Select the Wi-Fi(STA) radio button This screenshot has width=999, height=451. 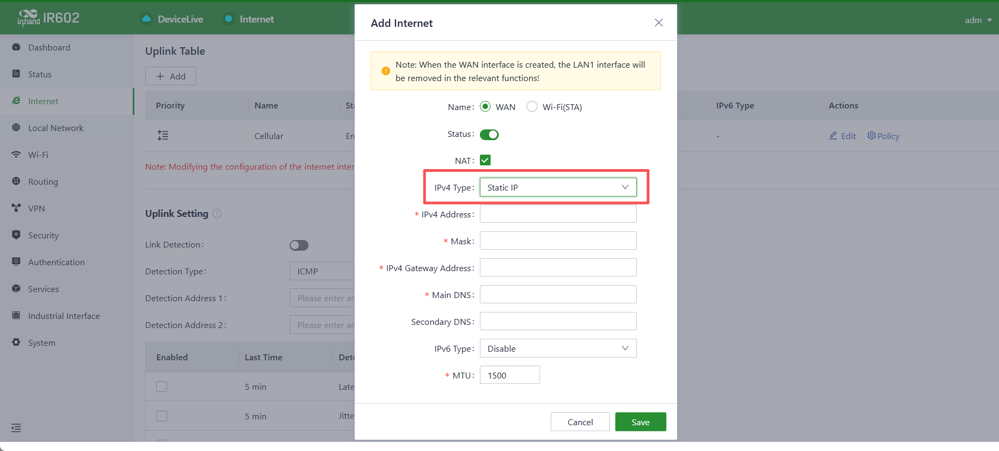point(532,106)
